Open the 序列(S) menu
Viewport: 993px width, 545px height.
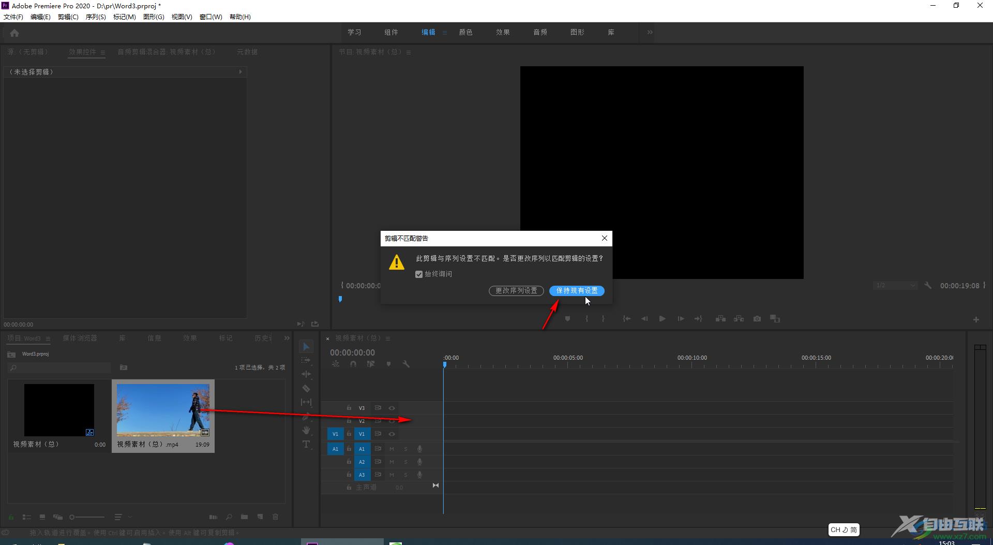(x=96, y=17)
